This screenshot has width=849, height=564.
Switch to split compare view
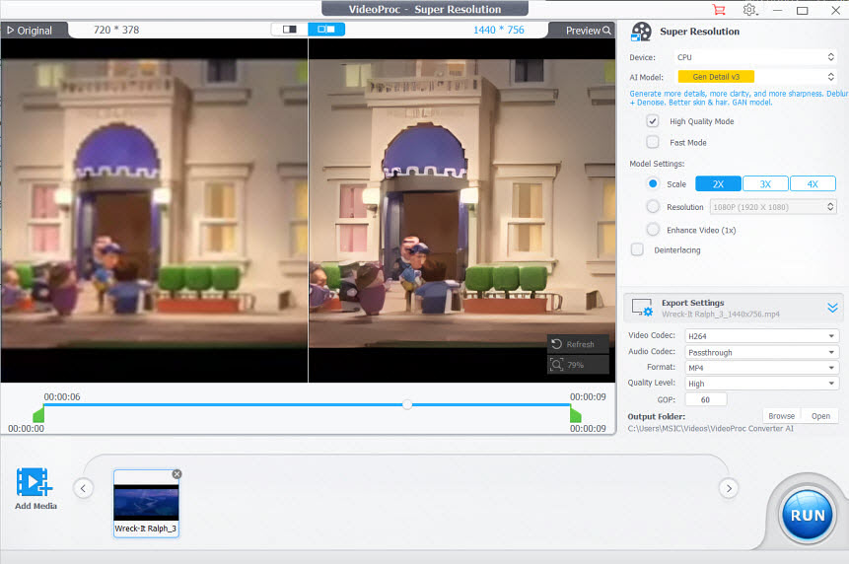tap(326, 30)
